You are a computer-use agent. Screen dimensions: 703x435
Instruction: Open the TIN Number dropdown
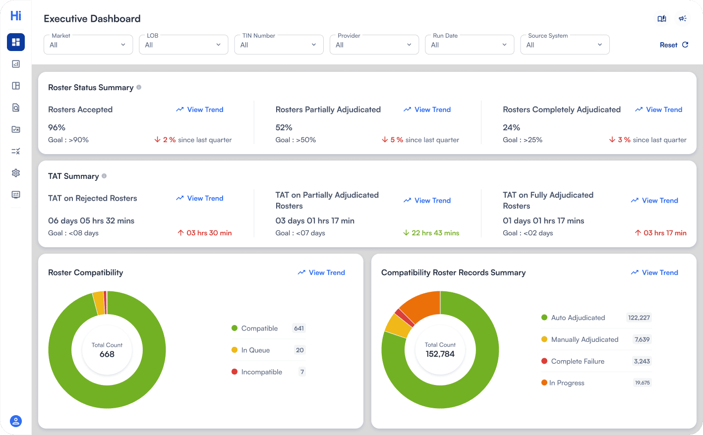tap(279, 45)
